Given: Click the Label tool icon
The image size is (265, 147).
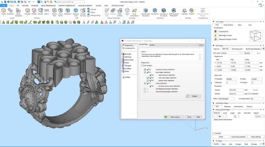Looking at the screenshot, I should (127, 12).
